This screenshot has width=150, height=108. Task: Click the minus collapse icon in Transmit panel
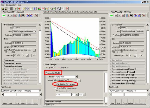(x=12, y=15)
